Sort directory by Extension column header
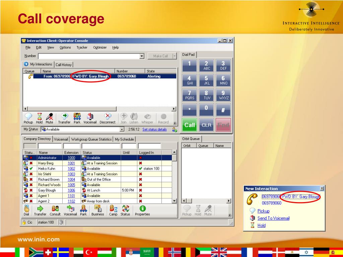 click(x=71, y=153)
